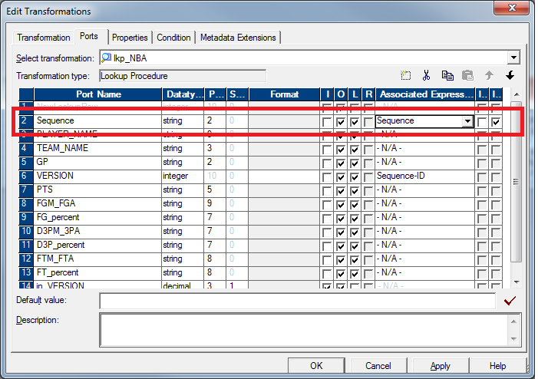The height and width of the screenshot is (379, 538).
Task: Click the Sequence-ID associated expression cell
Action: (x=425, y=176)
